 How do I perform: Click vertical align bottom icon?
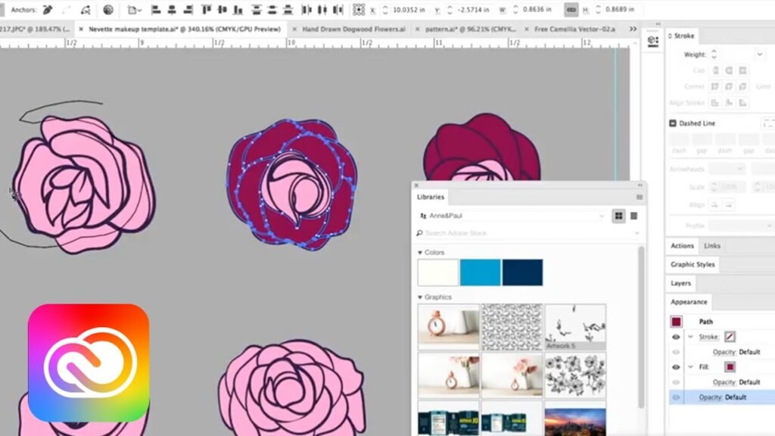point(238,9)
